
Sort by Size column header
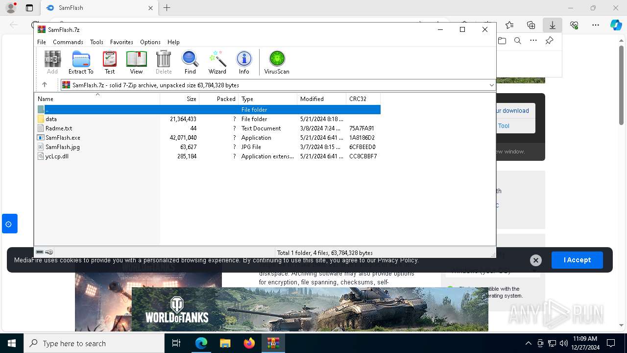179,99
